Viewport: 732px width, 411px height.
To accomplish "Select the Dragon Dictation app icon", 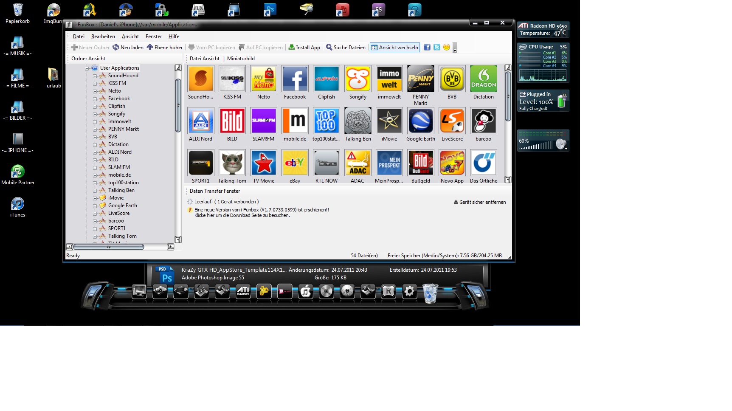I will [484, 79].
